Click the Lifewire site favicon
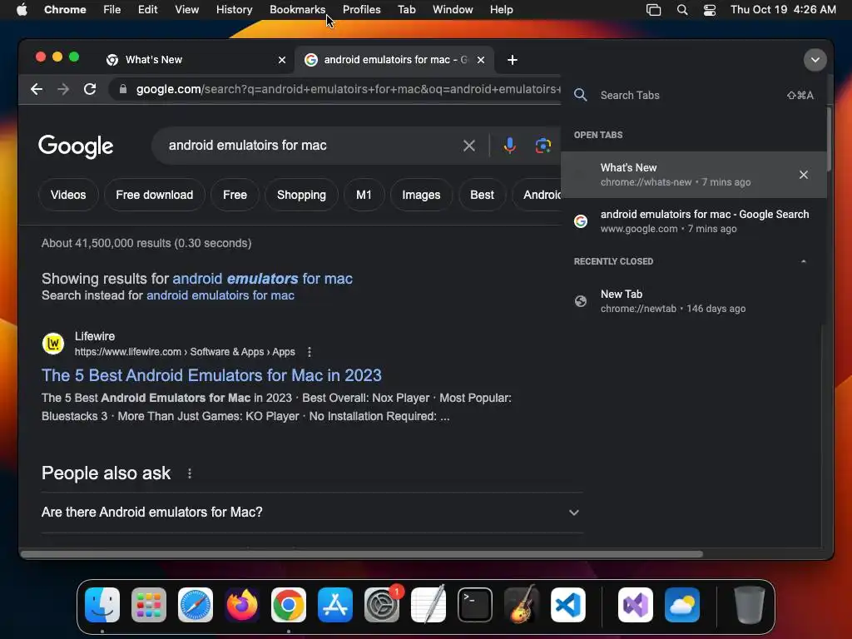This screenshot has width=852, height=639. coord(53,344)
